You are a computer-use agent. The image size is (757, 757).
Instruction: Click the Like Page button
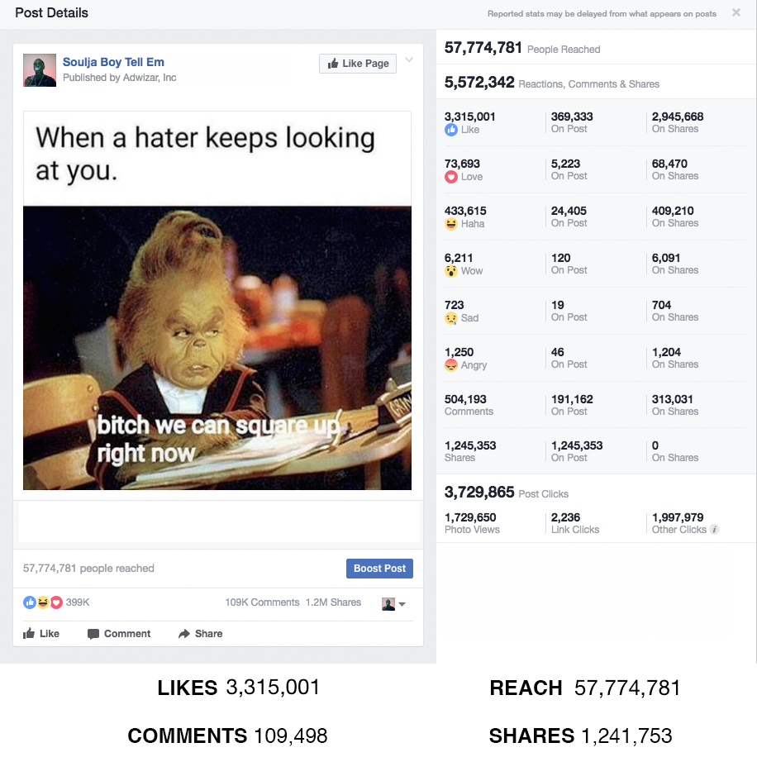pos(357,64)
